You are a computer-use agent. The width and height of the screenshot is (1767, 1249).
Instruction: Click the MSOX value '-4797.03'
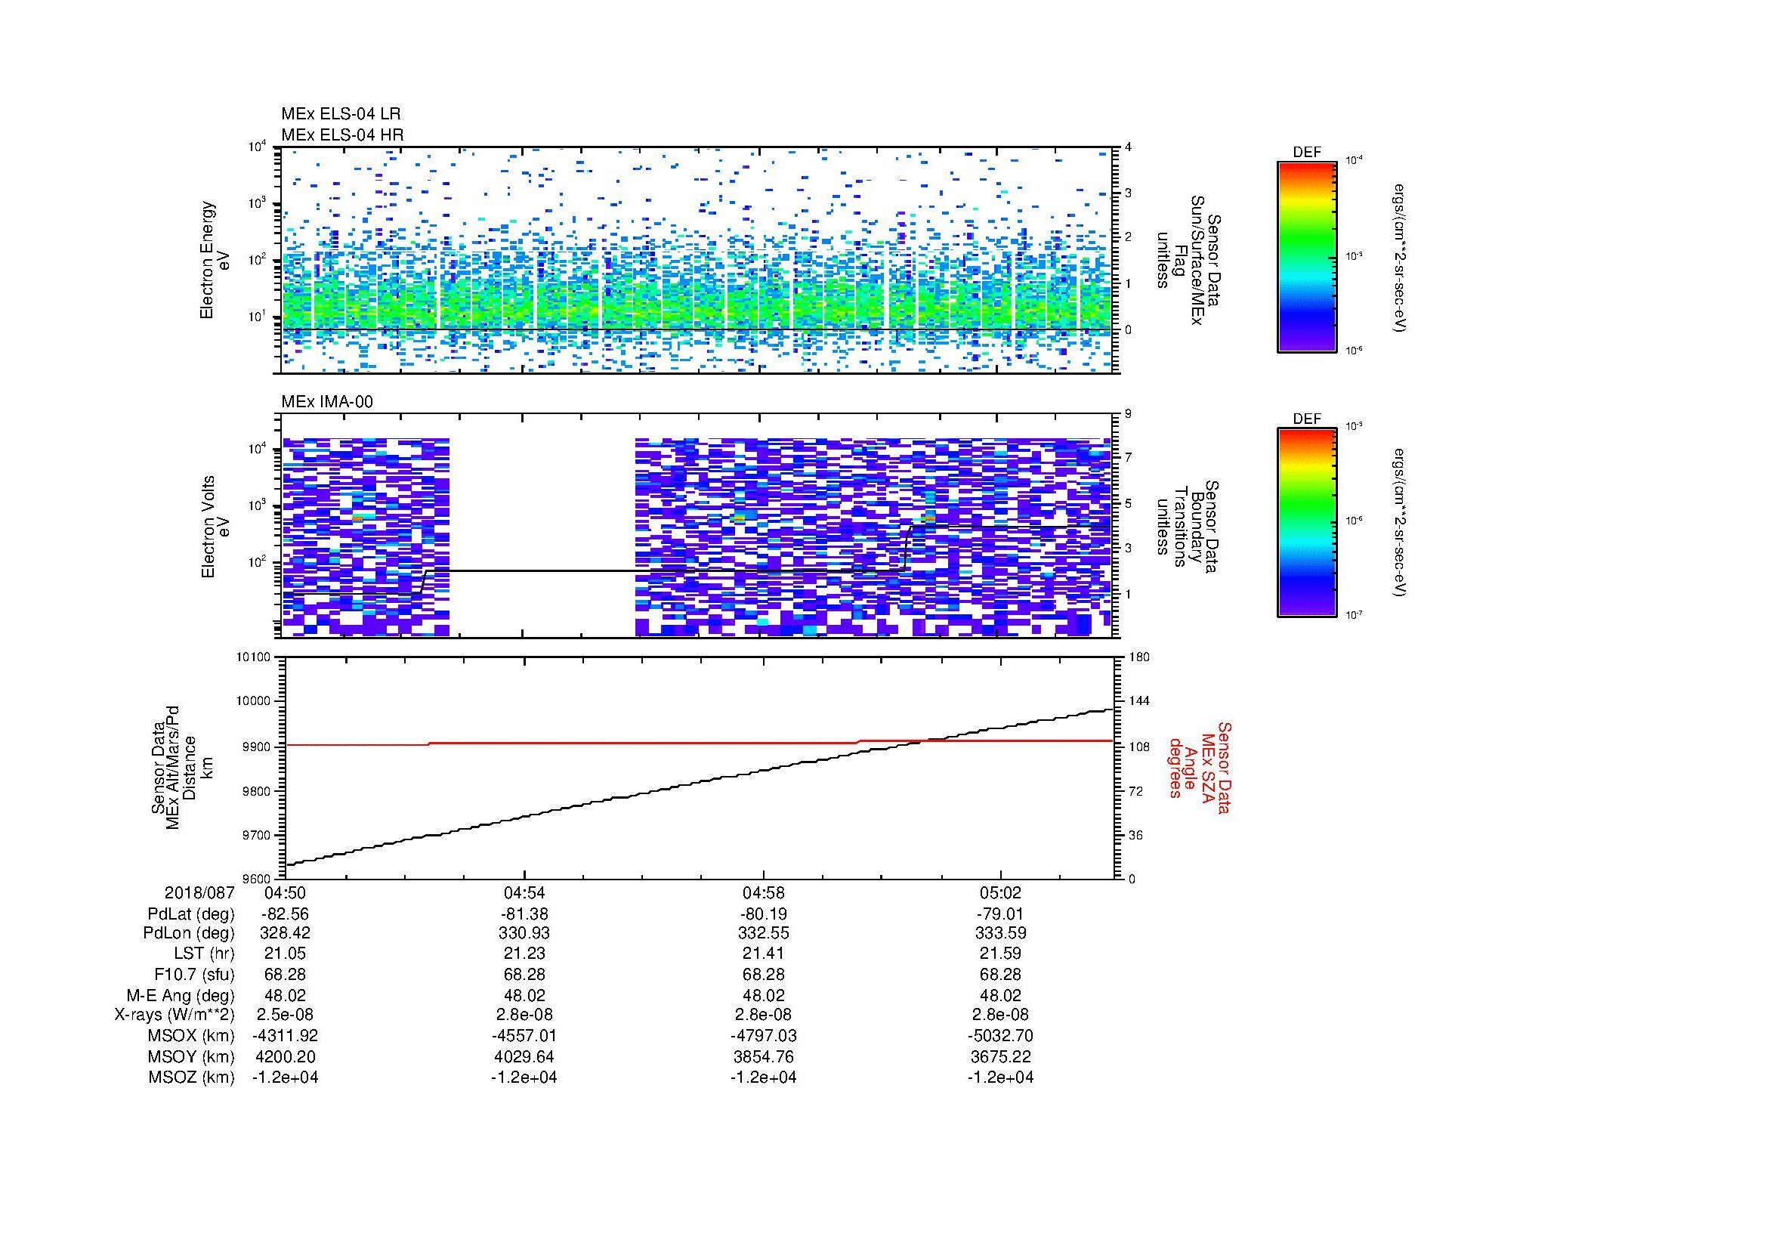coord(763,1036)
